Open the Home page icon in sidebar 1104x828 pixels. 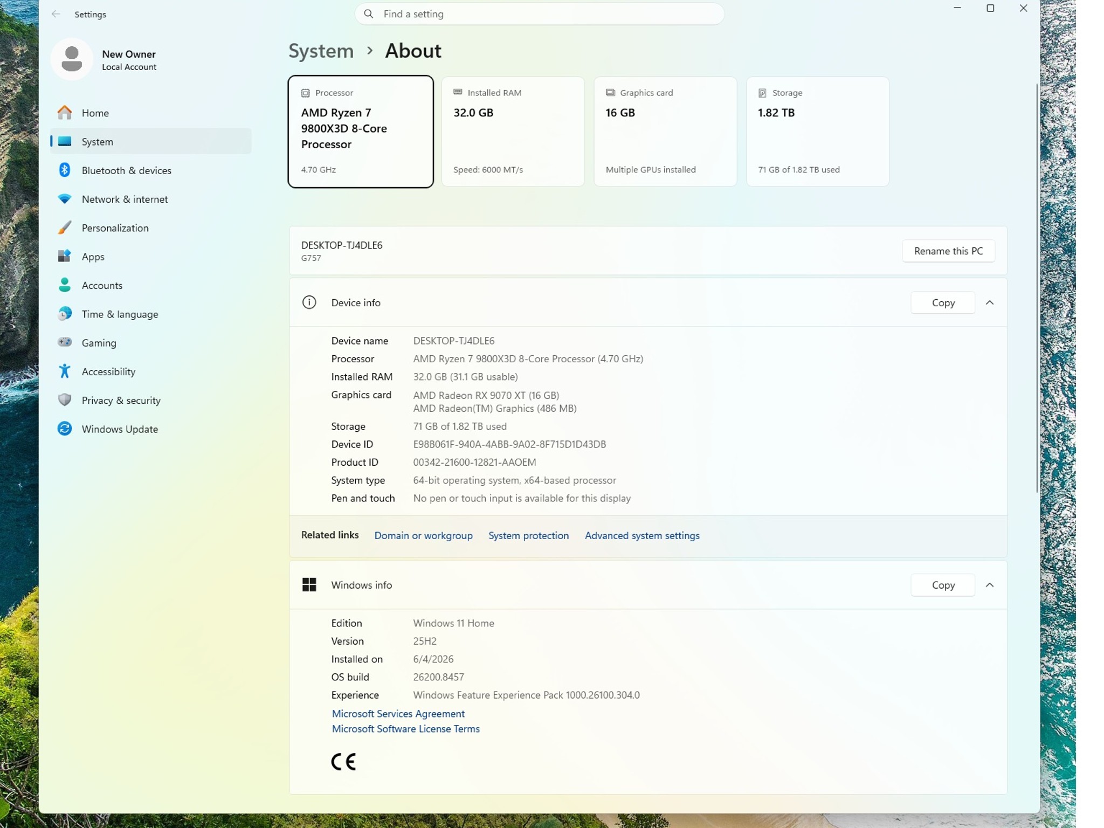pyautogui.click(x=65, y=113)
